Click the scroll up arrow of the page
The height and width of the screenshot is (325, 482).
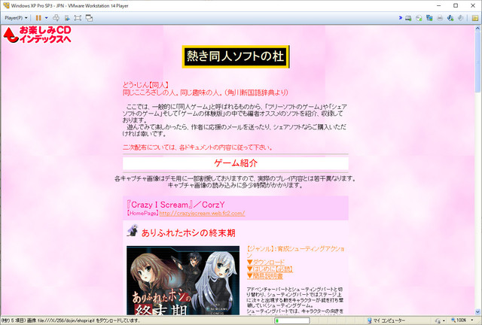(477, 29)
